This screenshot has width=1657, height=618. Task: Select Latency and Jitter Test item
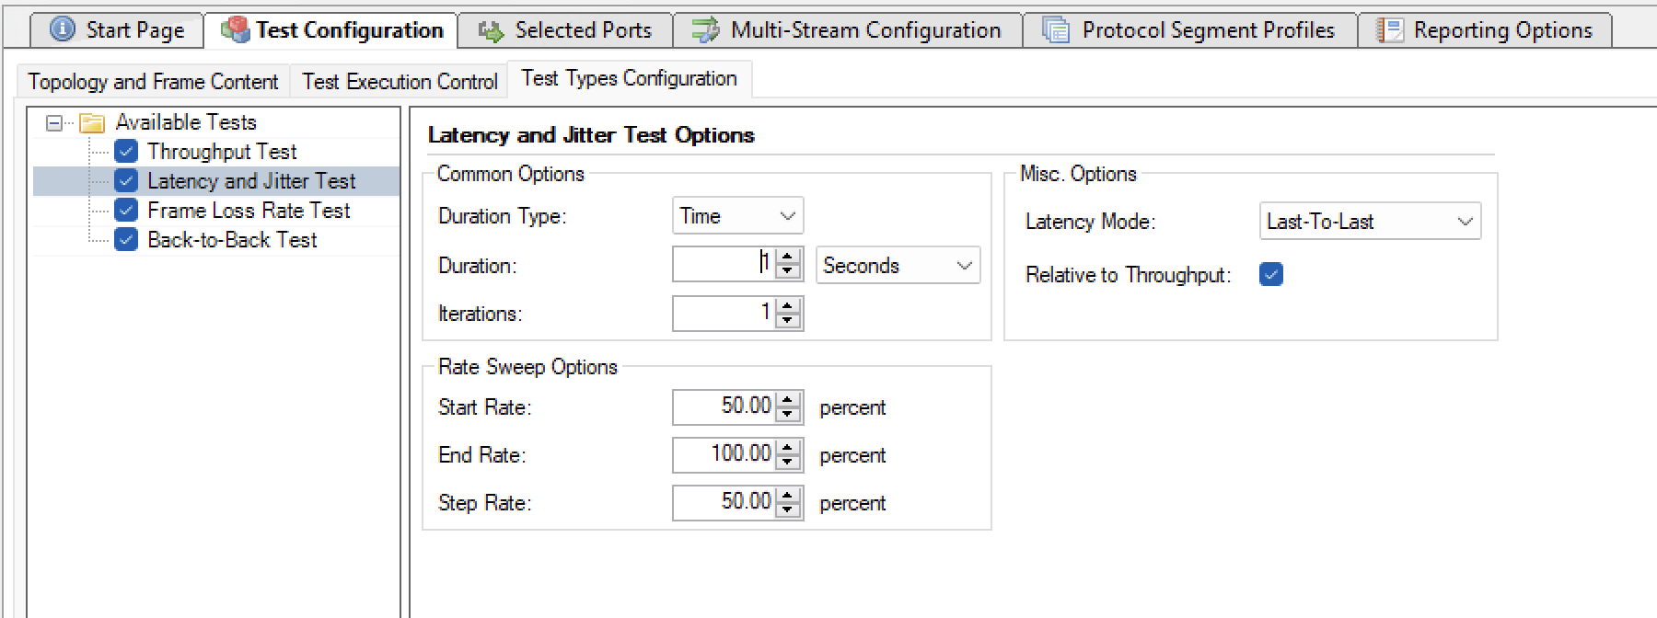pyautogui.click(x=251, y=181)
